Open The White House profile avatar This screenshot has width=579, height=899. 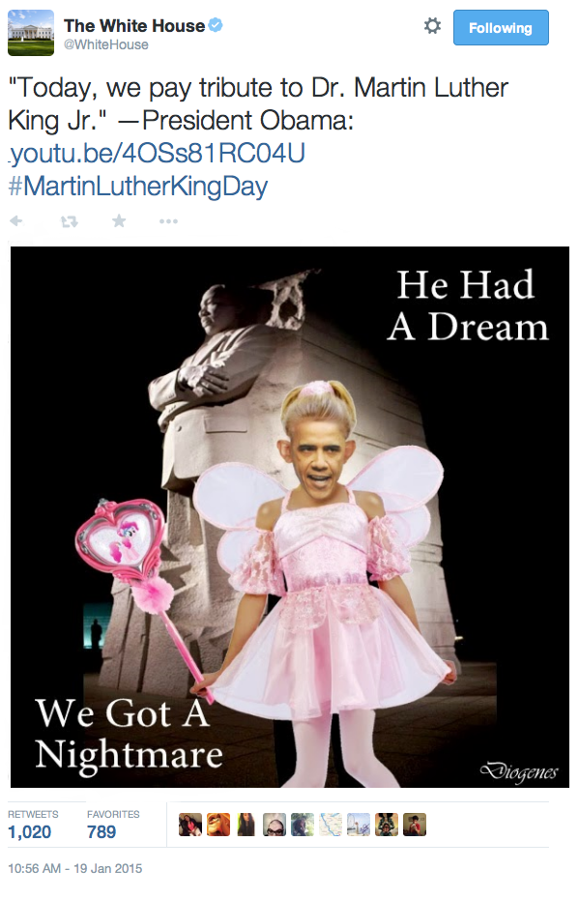[x=31, y=33]
